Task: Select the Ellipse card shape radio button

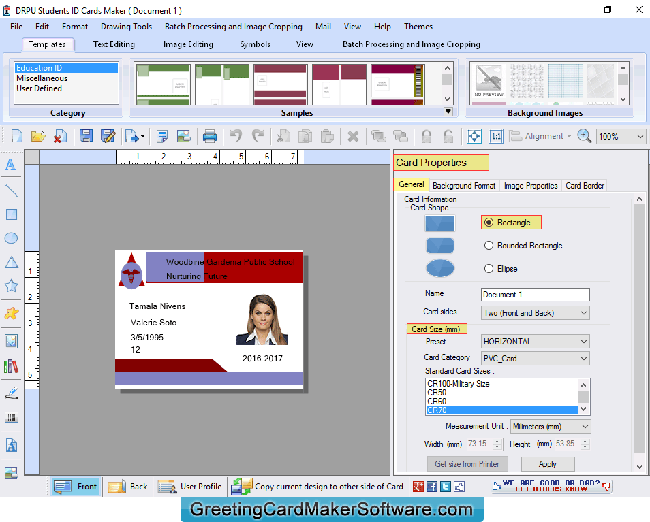Action: [x=489, y=269]
